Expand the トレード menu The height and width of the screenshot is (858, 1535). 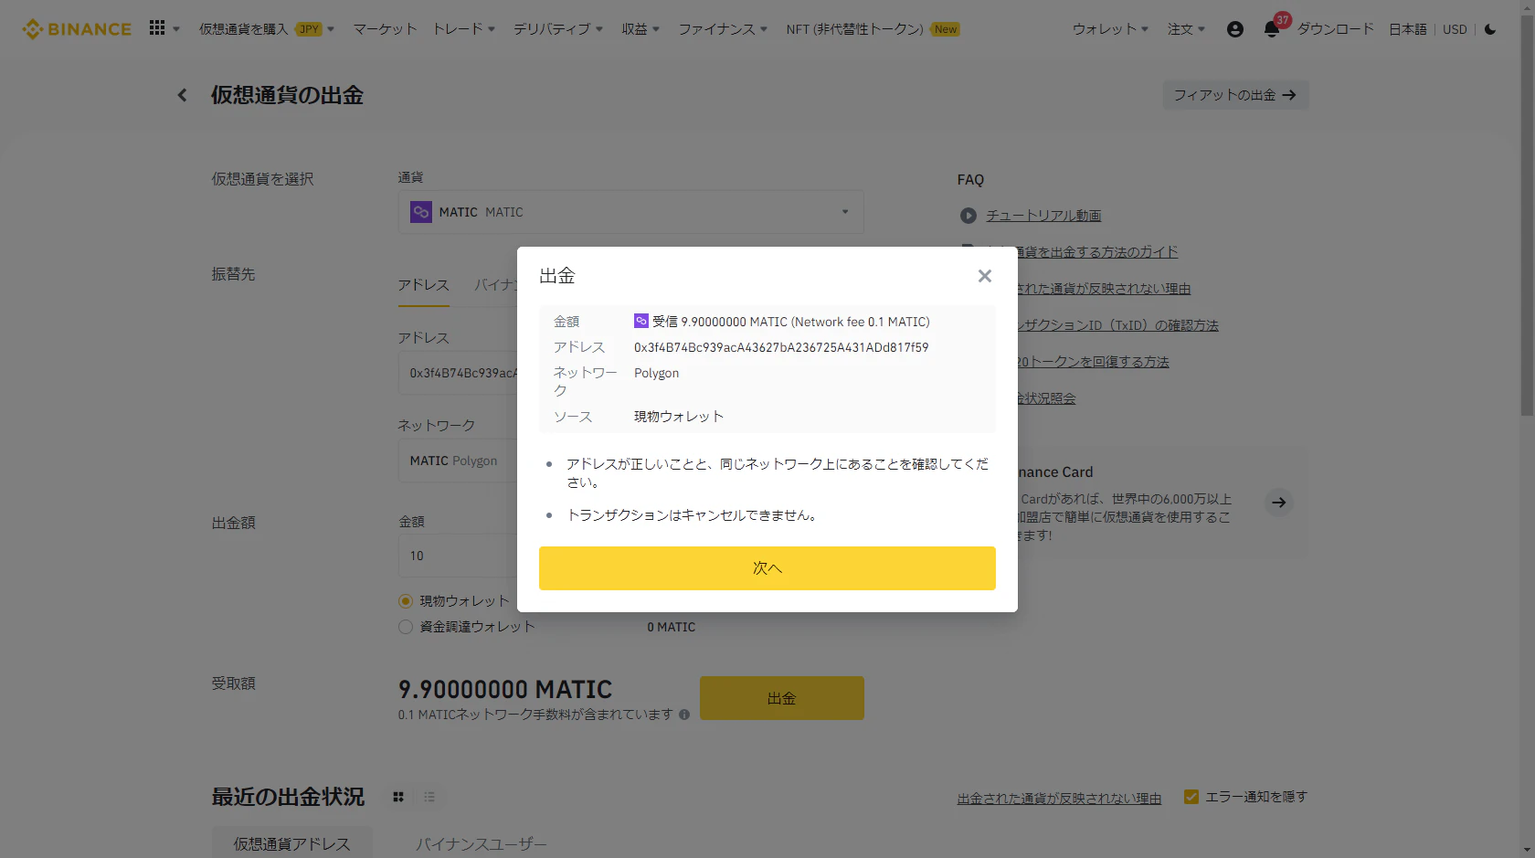(x=464, y=29)
